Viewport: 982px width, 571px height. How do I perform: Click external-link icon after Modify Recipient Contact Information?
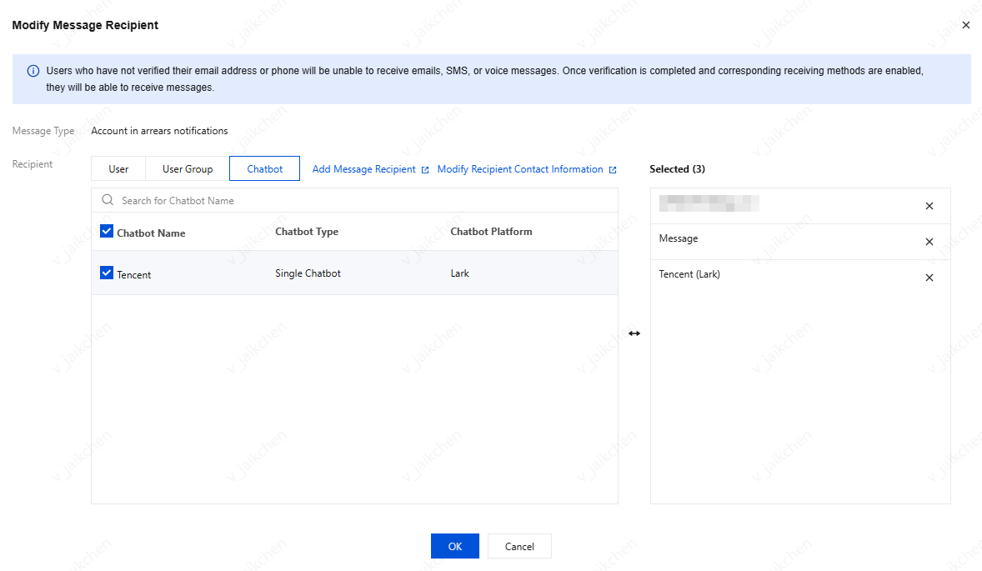coord(613,170)
